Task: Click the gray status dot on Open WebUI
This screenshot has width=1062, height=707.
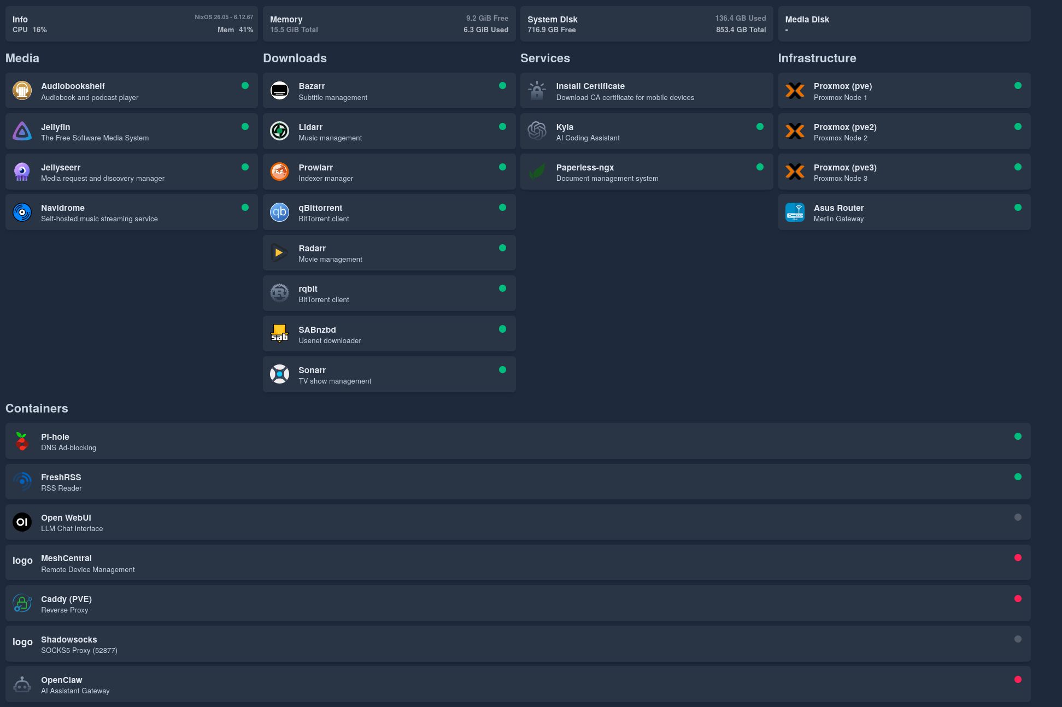Action: [x=1018, y=517]
